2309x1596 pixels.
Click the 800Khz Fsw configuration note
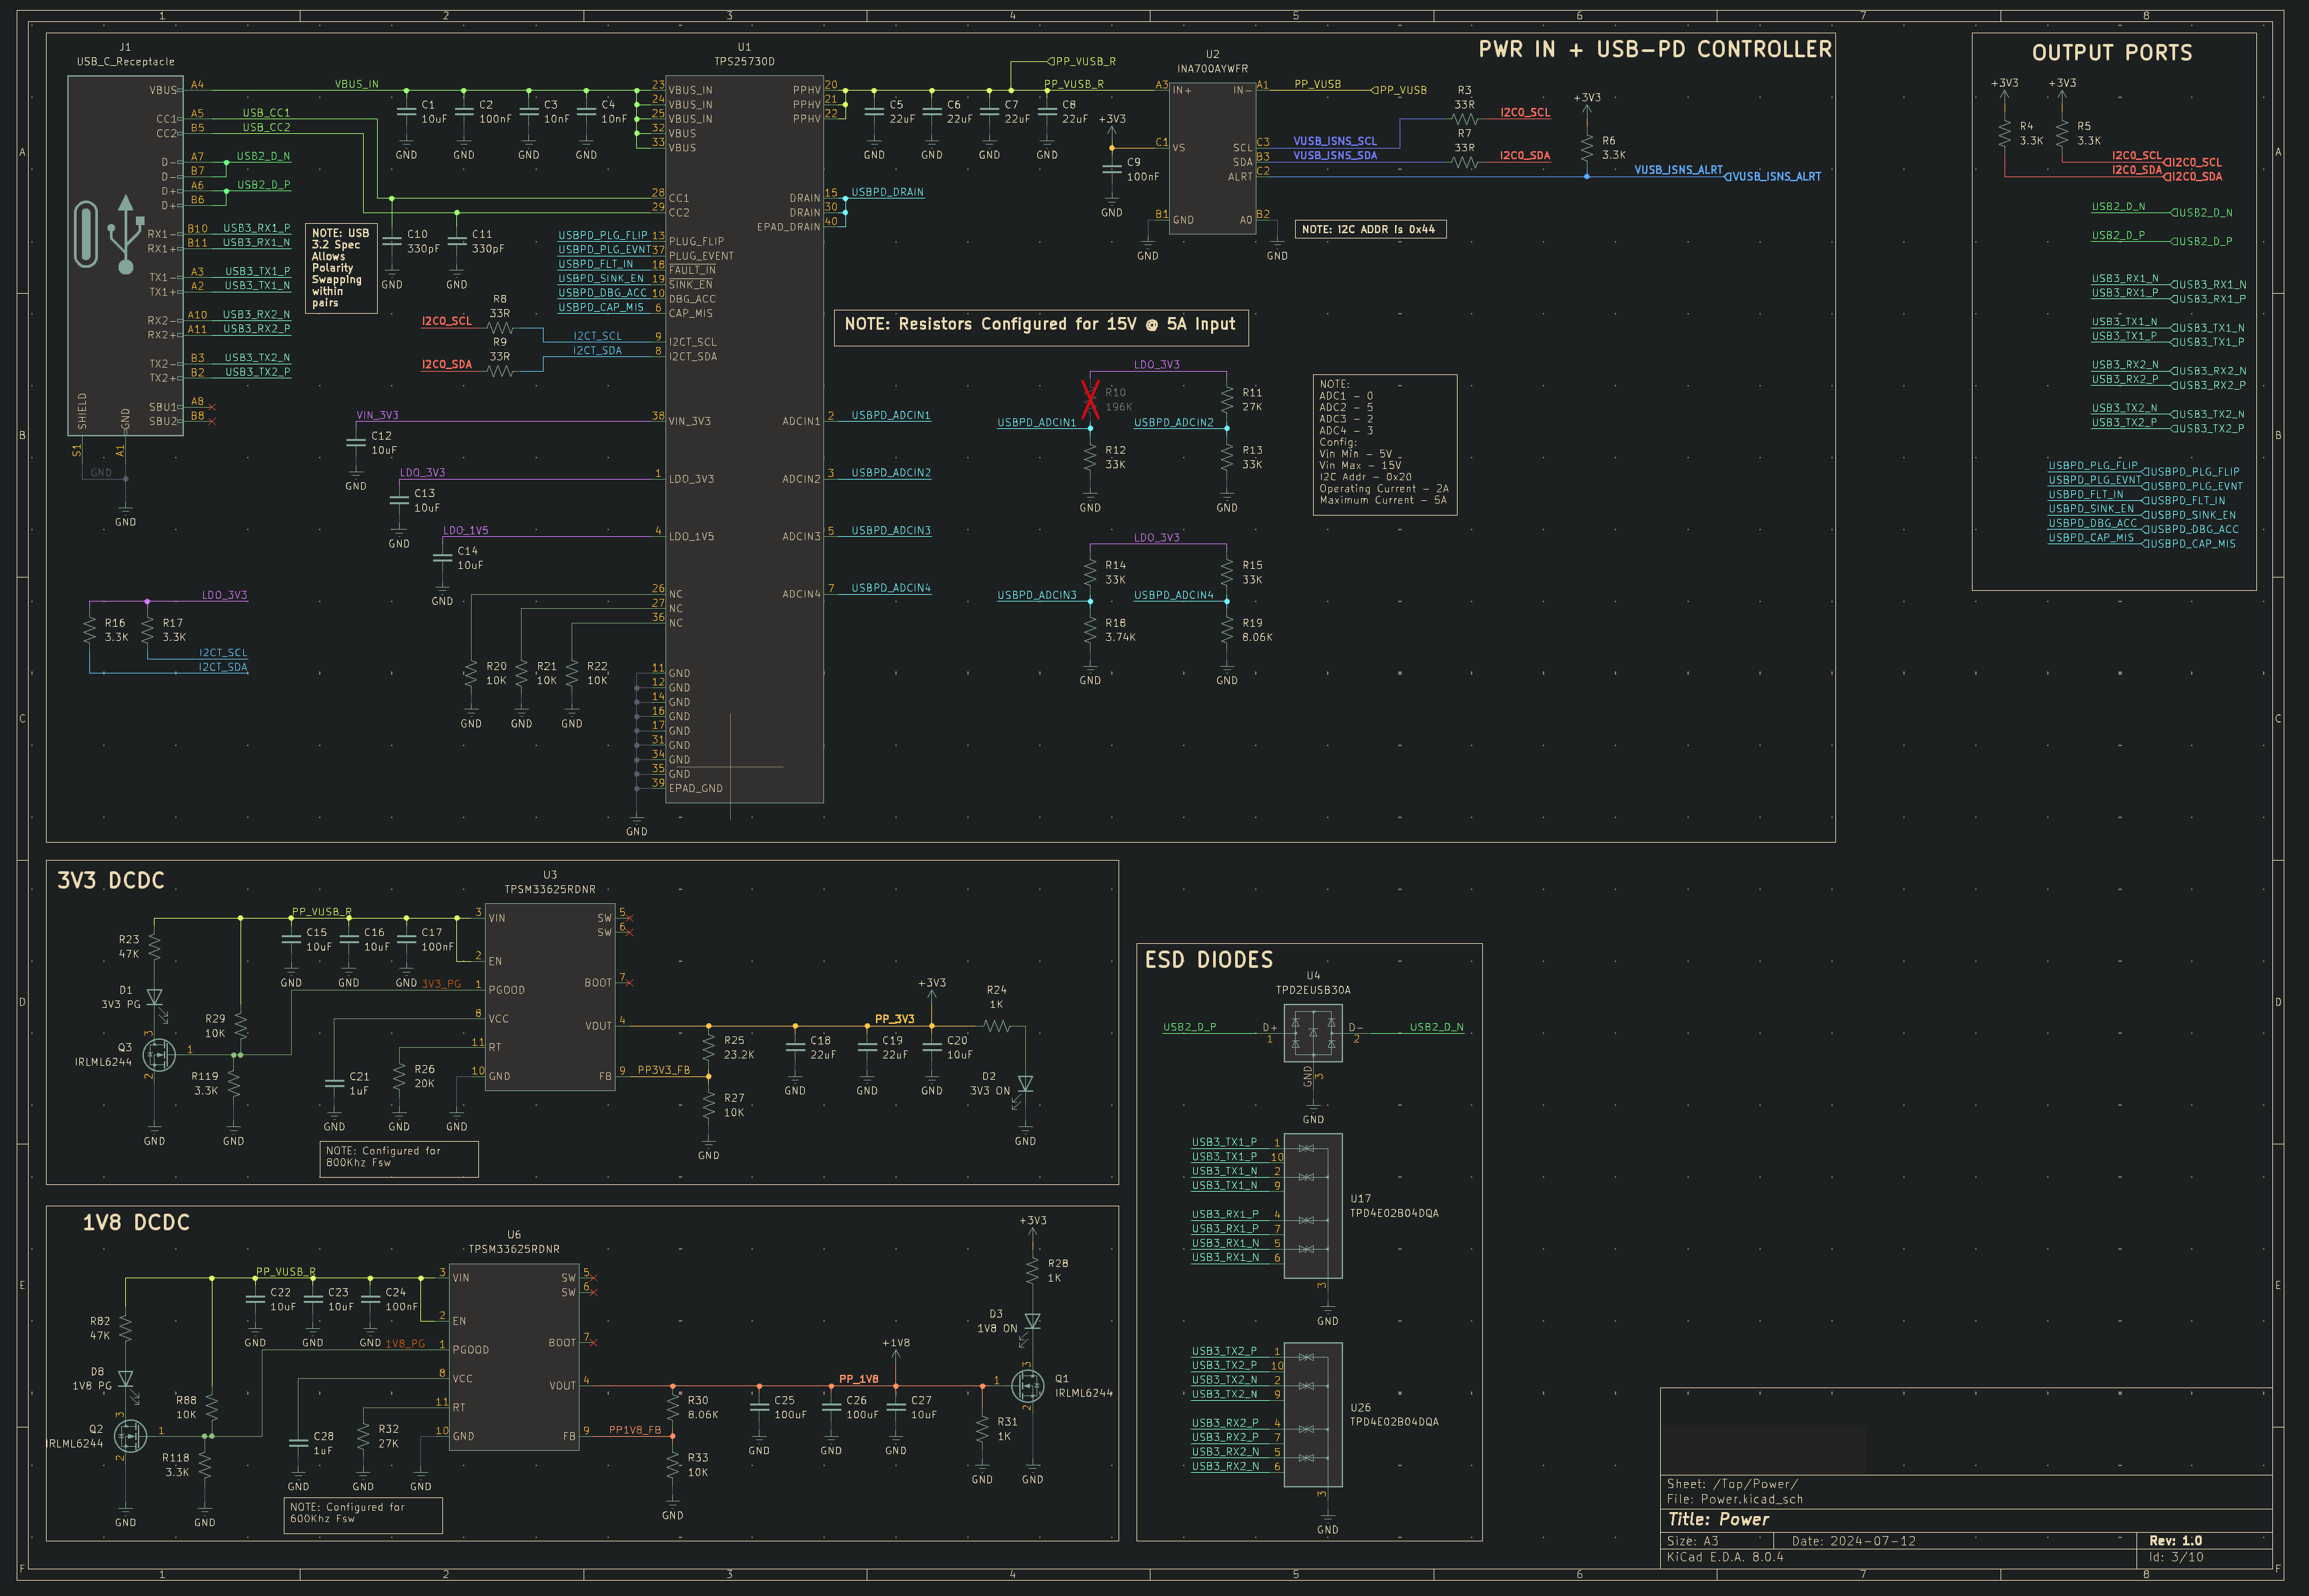click(399, 1159)
